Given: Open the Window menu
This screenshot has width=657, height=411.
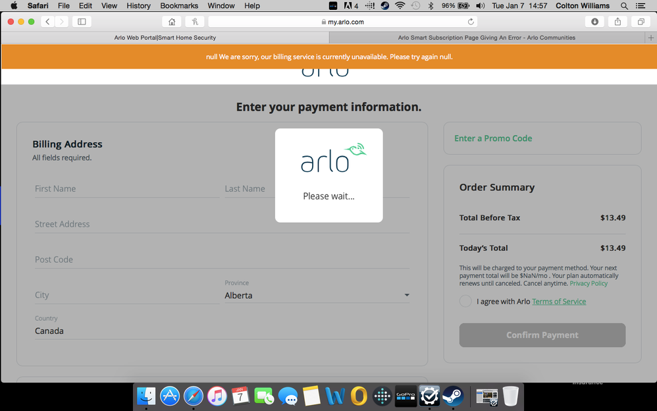Looking at the screenshot, I should pyautogui.click(x=221, y=6).
